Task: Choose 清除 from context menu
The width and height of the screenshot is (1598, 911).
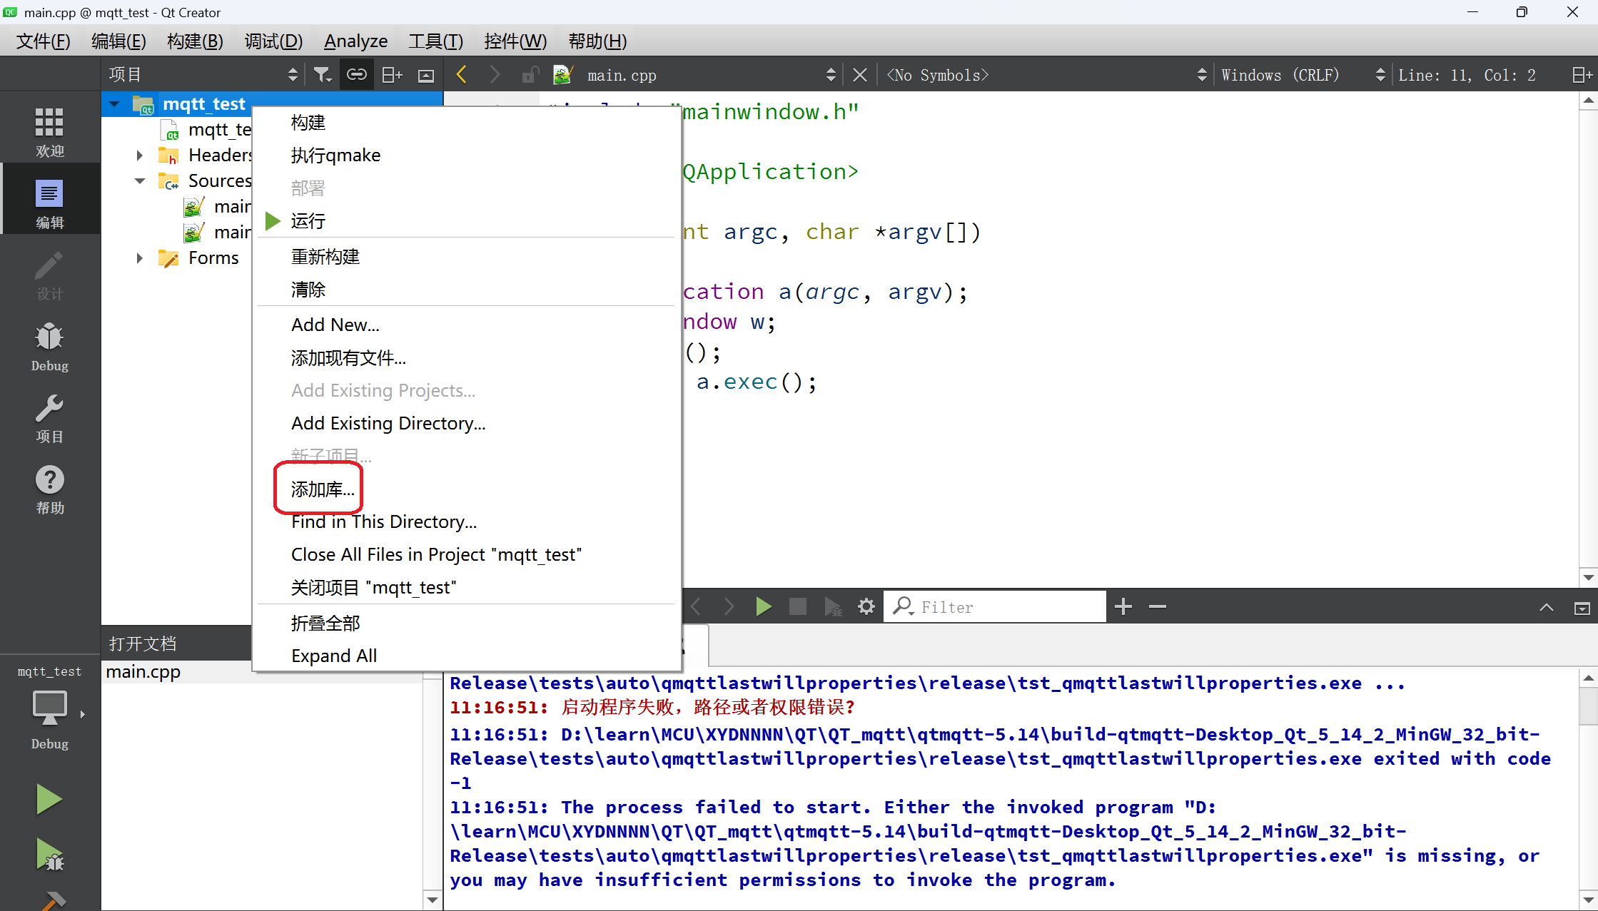Action: pos(467,290)
